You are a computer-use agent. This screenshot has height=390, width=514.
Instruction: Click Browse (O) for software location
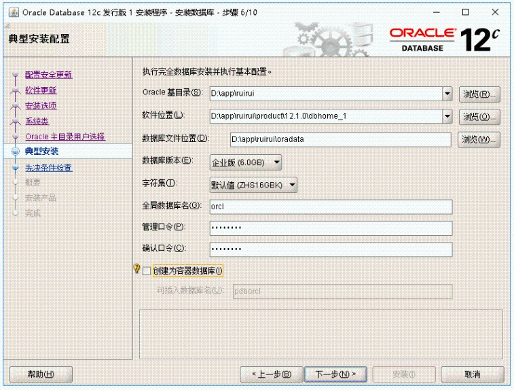click(479, 117)
